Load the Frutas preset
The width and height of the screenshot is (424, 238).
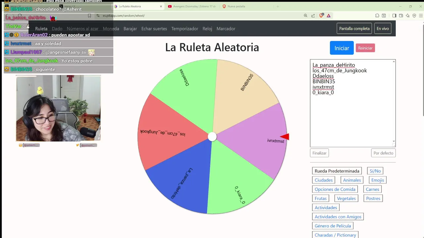point(321,198)
